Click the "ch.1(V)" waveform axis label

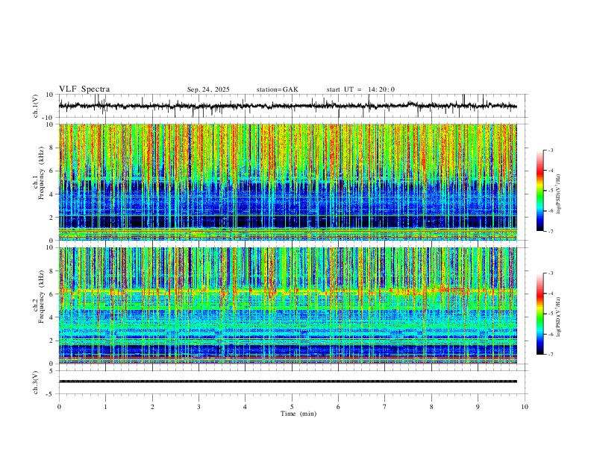[36, 106]
